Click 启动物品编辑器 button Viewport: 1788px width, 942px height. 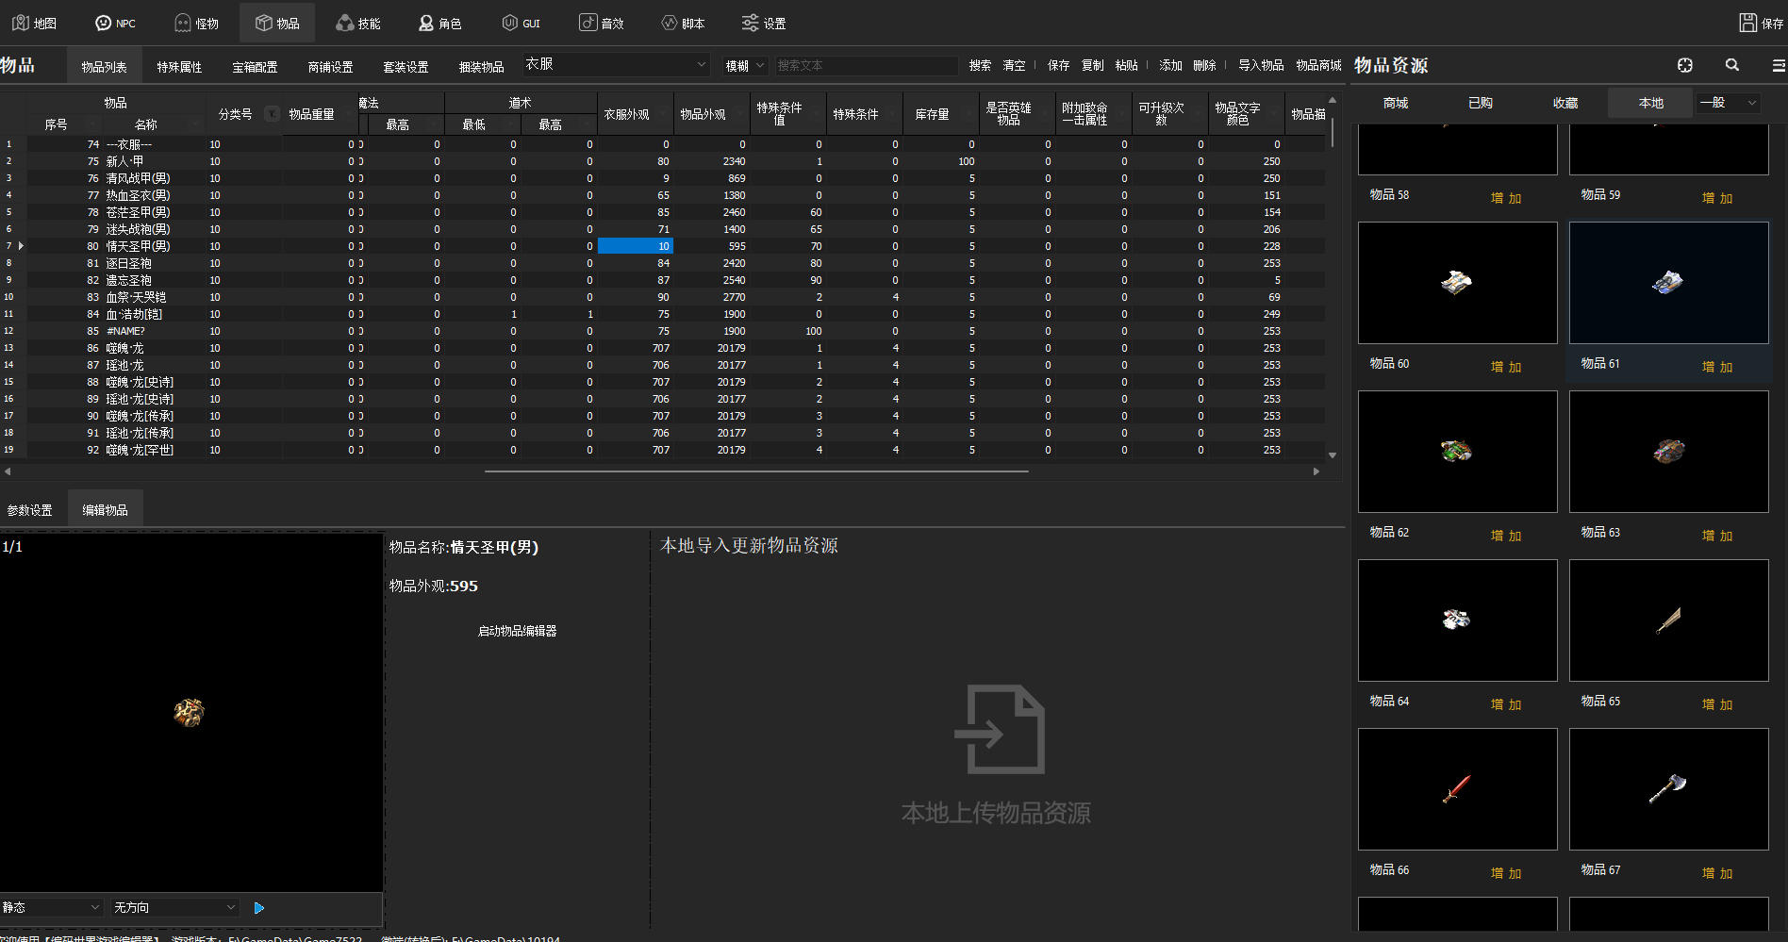point(517,631)
